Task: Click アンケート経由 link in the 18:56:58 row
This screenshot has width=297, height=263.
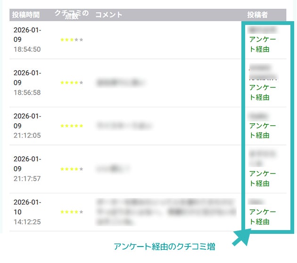Action: (262, 93)
